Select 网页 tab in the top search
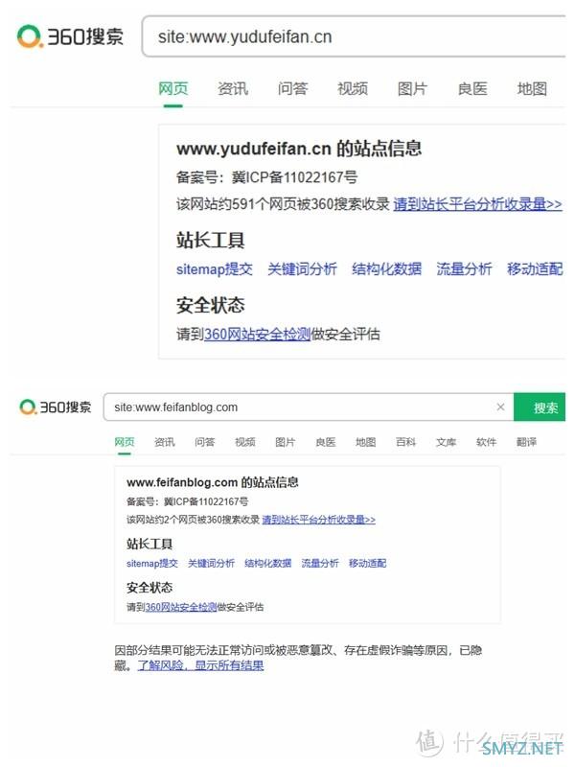The image size is (575, 767). coord(173,88)
